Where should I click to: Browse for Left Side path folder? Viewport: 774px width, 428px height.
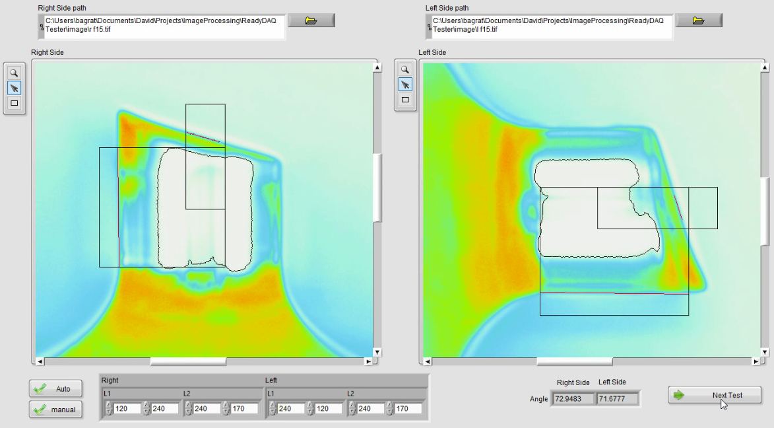699,20
